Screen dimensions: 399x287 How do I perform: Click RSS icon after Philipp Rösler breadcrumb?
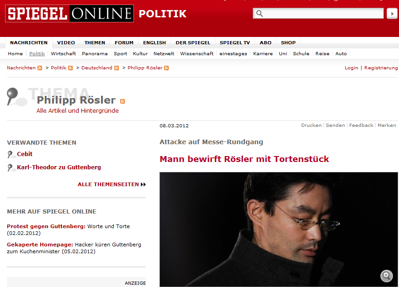tap(166, 68)
